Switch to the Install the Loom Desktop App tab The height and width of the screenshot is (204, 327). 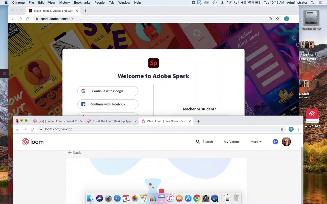tap(111, 121)
